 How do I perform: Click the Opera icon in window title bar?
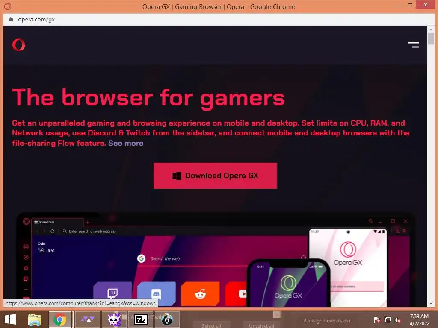[x=8, y=6]
